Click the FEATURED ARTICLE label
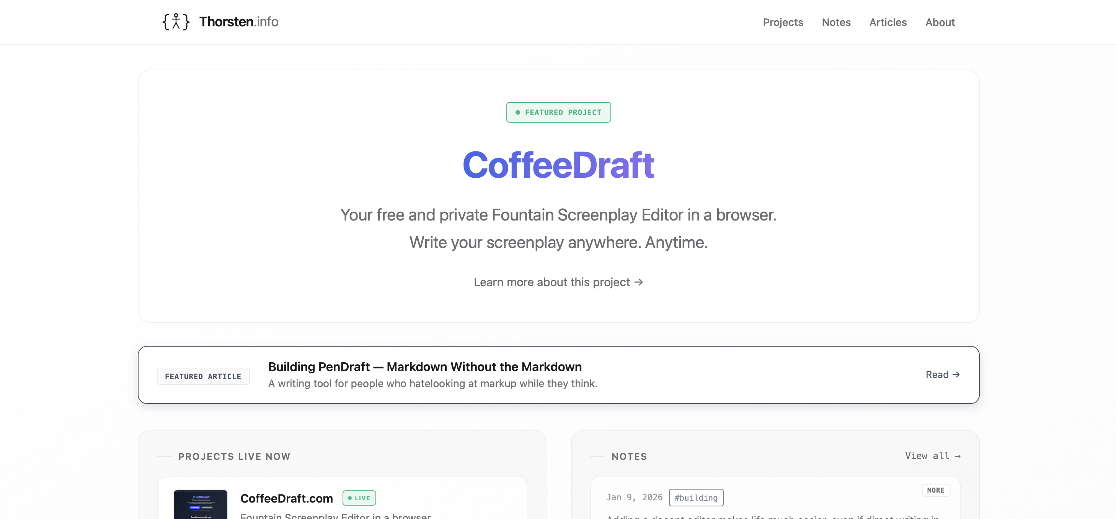1116x519 pixels. 203,376
